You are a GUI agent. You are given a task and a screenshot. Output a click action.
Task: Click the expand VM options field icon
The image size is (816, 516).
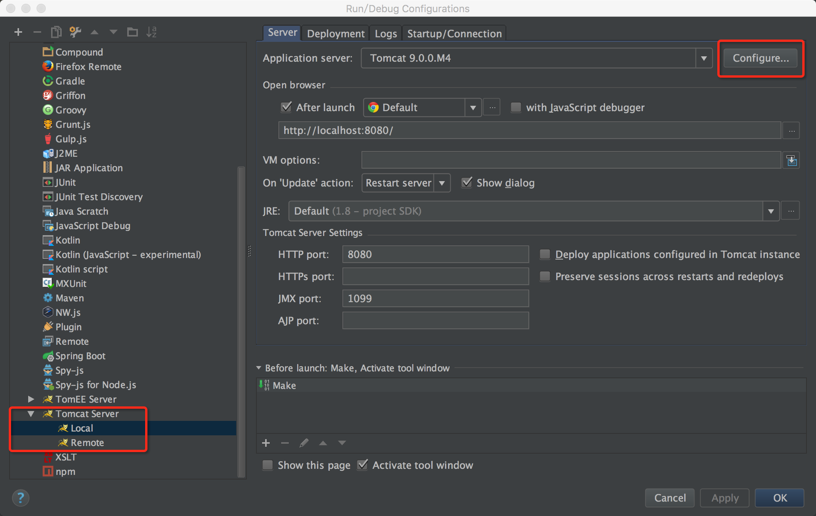pyautogui.click(x=791, y=160)
